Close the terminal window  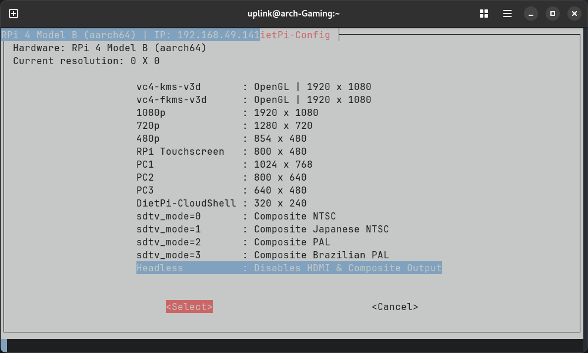[x=573, y=14]
